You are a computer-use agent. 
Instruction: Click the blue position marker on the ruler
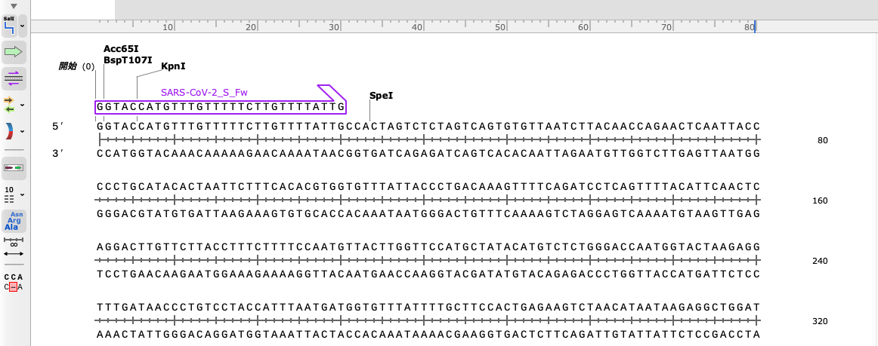pos(754,26)
